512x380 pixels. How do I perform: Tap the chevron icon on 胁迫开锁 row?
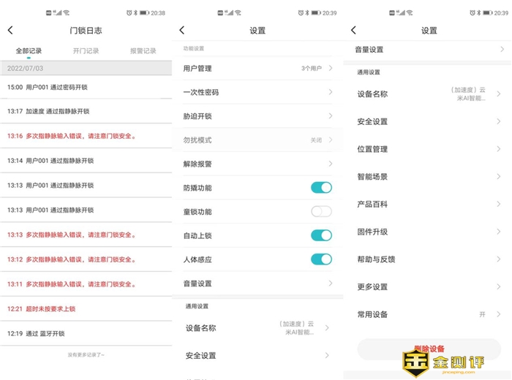tap(331, 116)
